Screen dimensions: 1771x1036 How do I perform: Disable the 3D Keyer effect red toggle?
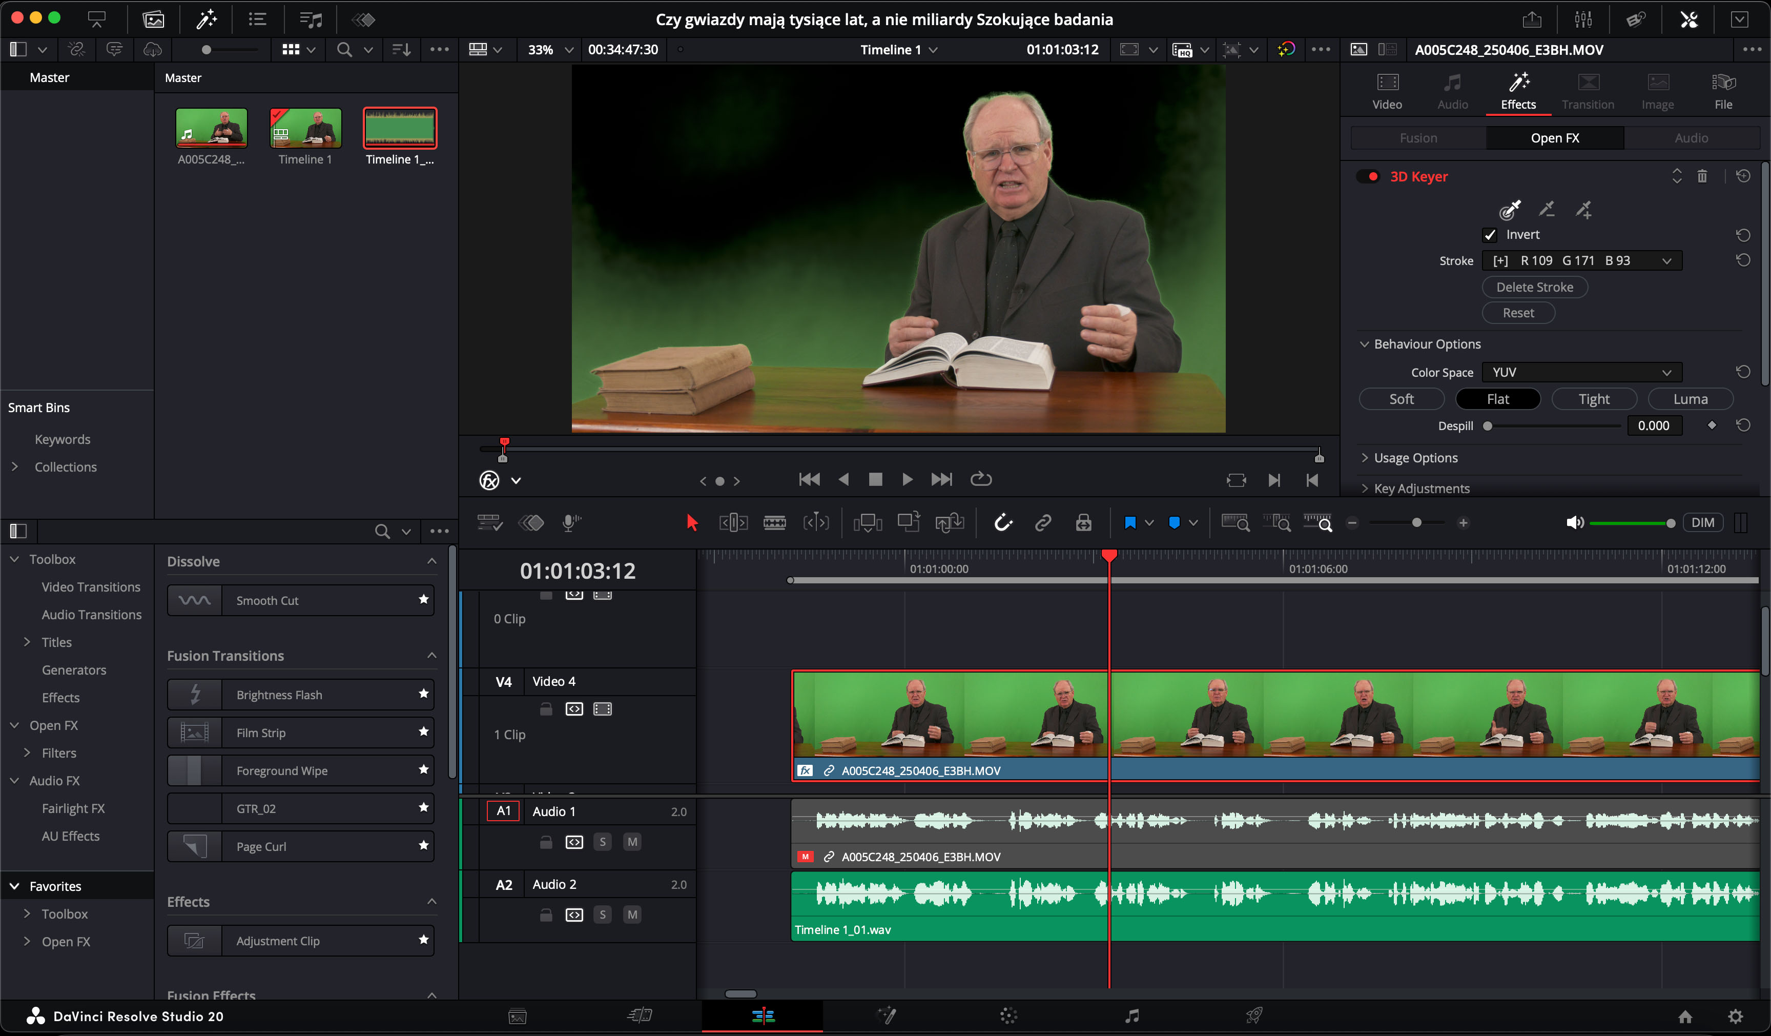point(1368,176)
